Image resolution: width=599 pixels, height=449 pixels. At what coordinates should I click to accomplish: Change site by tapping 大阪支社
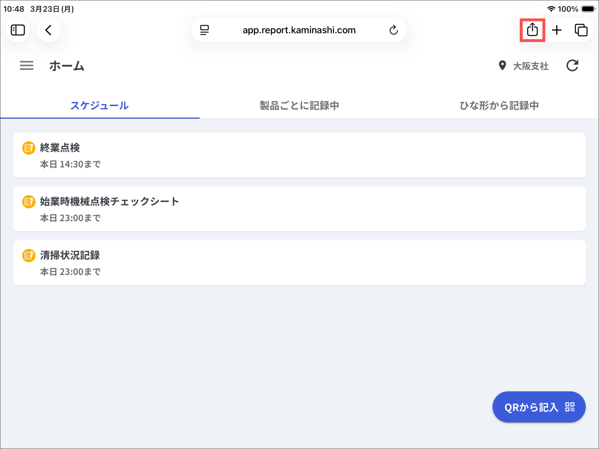tap(531, 66)
